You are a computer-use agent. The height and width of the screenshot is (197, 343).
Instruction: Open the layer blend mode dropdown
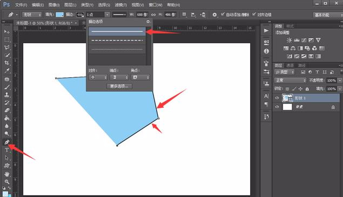coord(290,80)
